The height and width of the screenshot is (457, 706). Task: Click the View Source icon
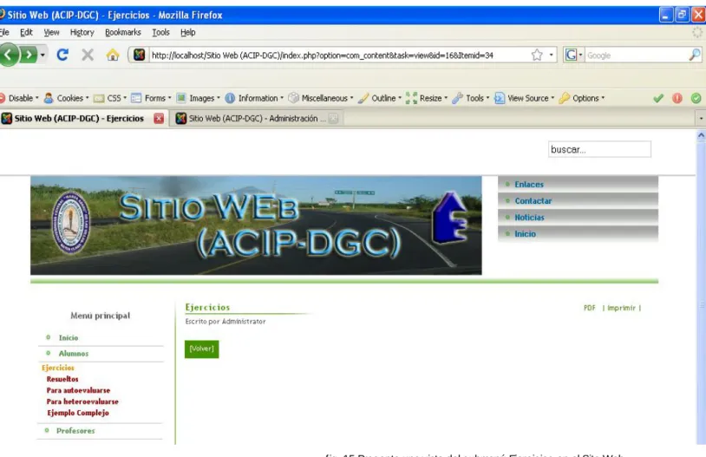click(x=500, y=98)
